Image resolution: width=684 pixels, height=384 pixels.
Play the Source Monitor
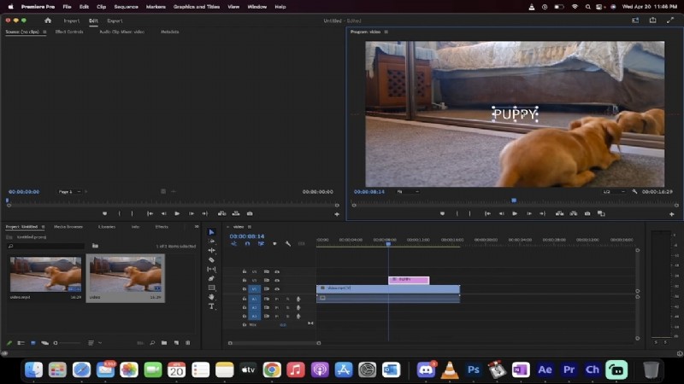coord(177,214)
